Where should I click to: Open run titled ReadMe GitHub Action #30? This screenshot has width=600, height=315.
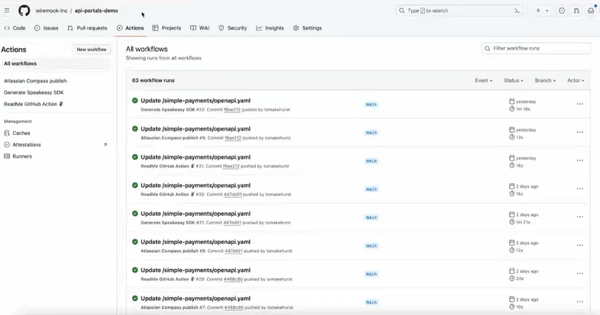tap(196, 185)
